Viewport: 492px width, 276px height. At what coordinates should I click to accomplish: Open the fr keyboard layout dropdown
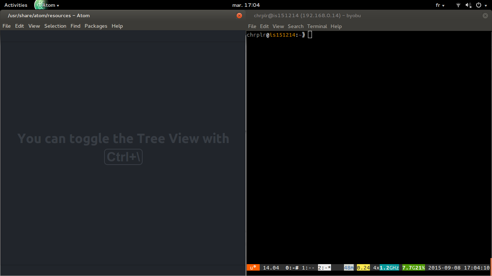[x=440, y=5]
